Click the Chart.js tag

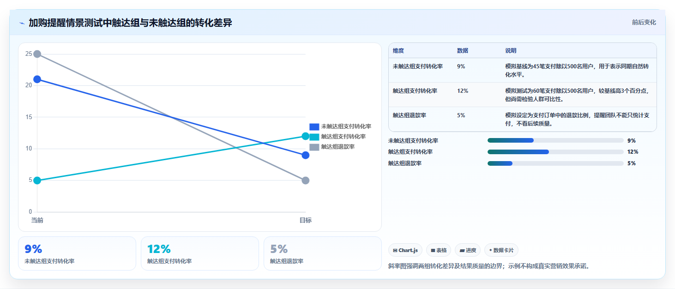pyautogui.click(x=405, y=250)
